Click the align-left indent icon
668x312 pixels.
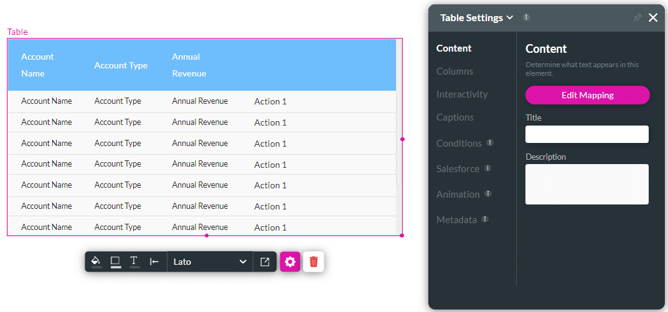point(154,262)
